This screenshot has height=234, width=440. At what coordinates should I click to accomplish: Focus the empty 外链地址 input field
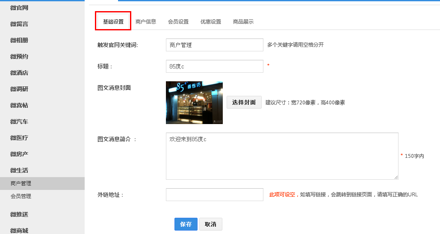point(214,195)
